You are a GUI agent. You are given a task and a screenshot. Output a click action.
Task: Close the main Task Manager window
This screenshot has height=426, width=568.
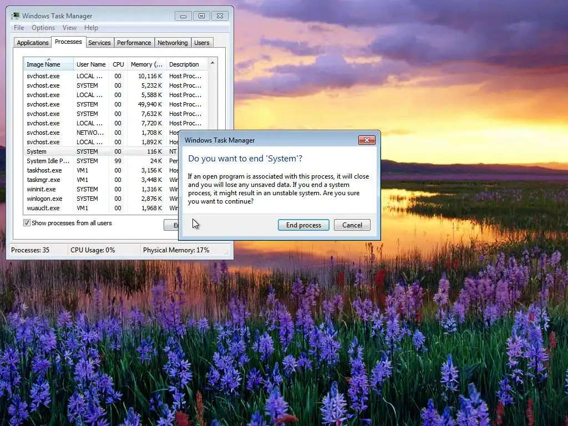point(220,16)
